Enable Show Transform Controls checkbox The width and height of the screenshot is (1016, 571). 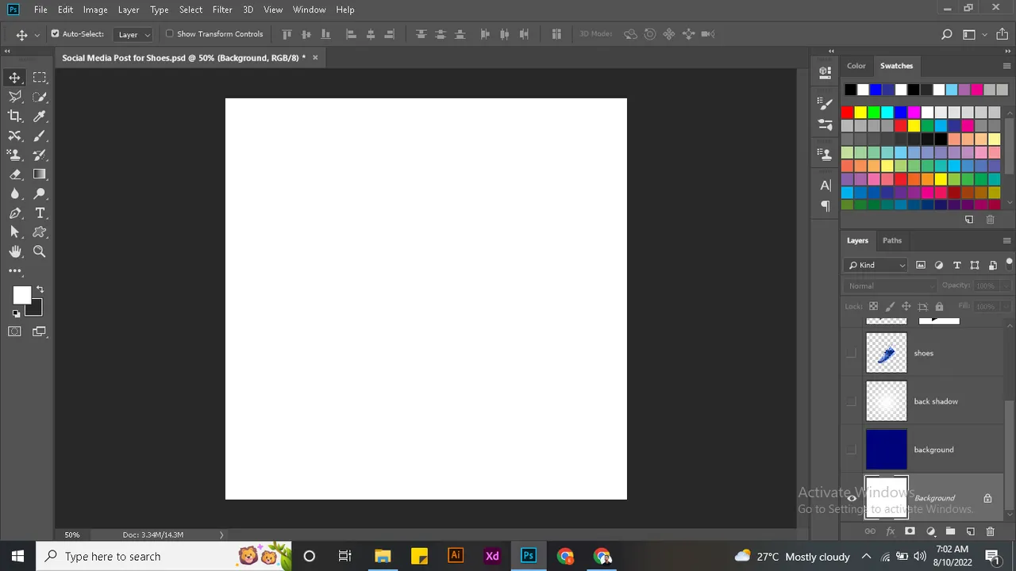(x=170, y=34)
